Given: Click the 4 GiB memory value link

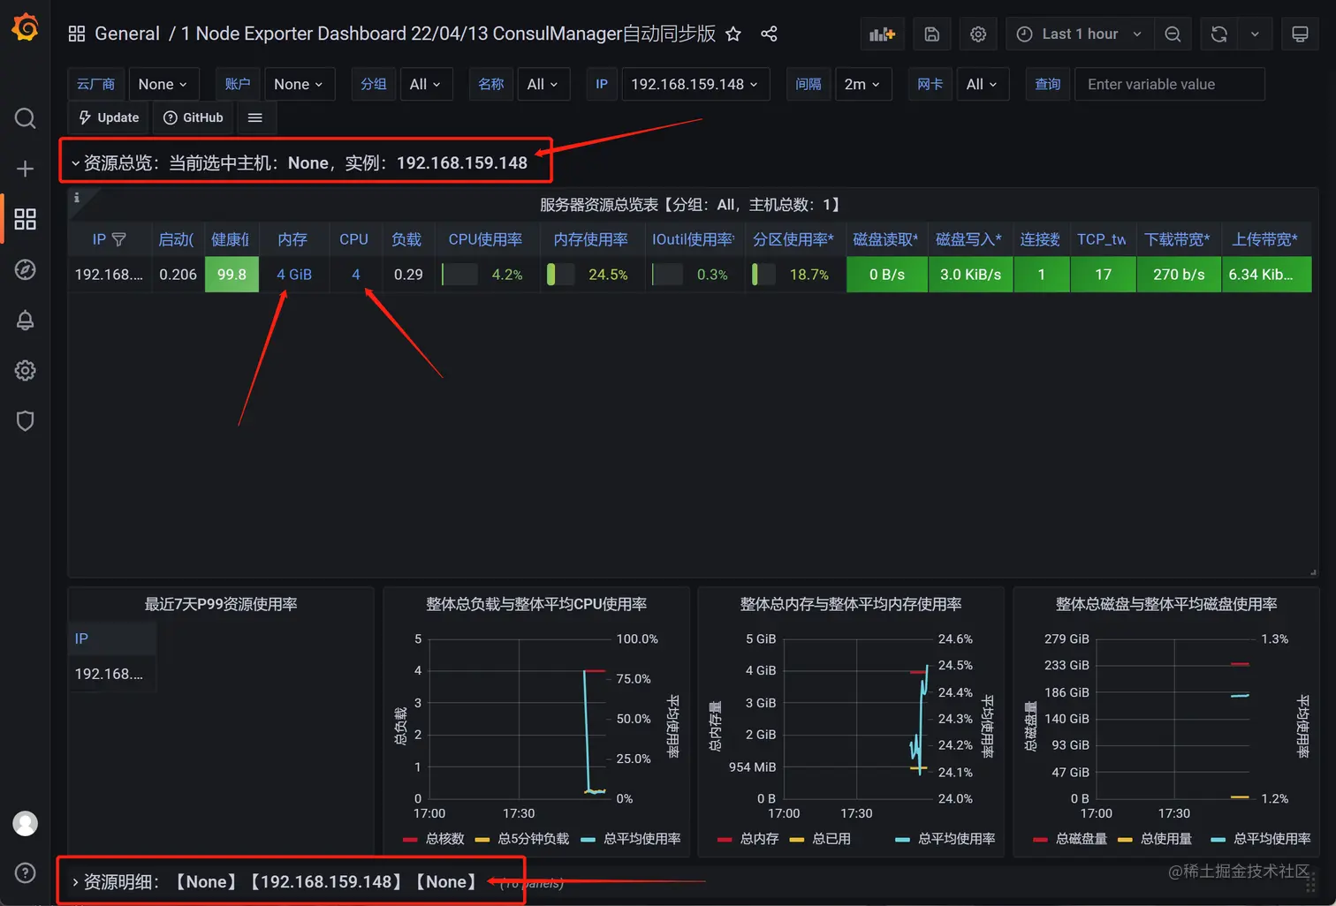Looking at the screenshot, I should 294,275.
